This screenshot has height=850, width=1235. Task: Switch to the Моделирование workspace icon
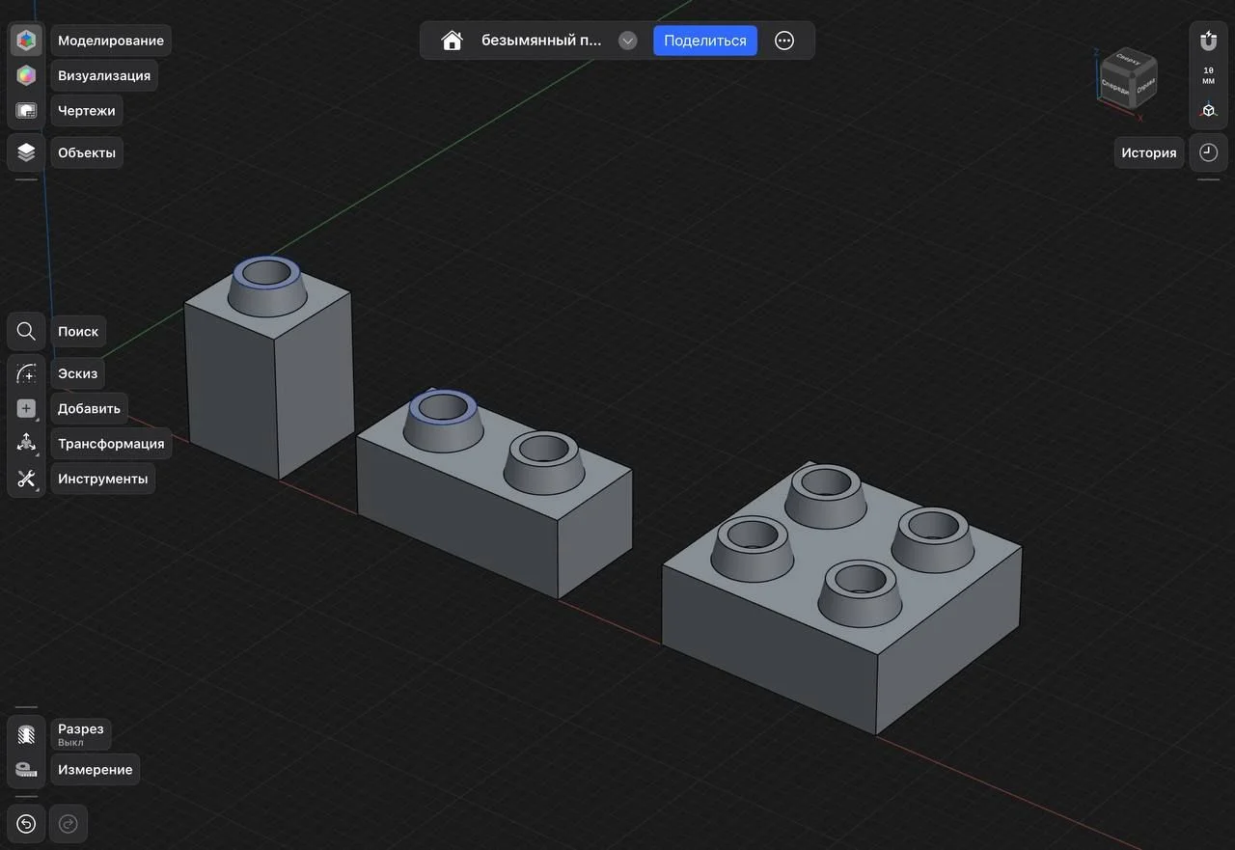click(x=26, y=41)
